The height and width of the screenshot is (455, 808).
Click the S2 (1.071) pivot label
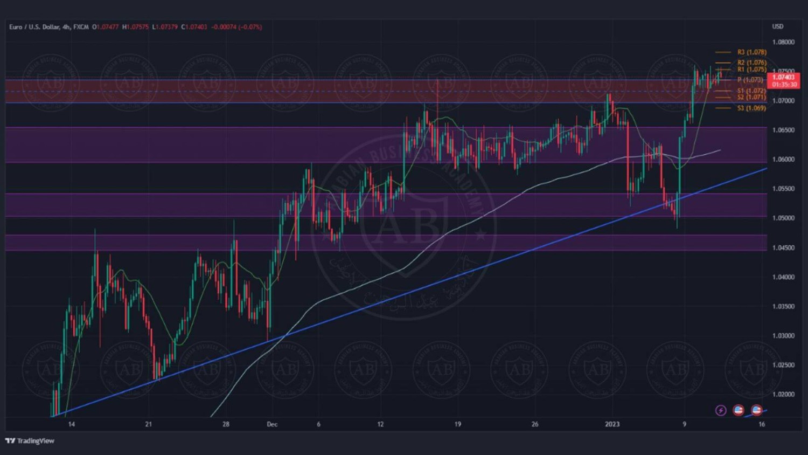[751, 97]
